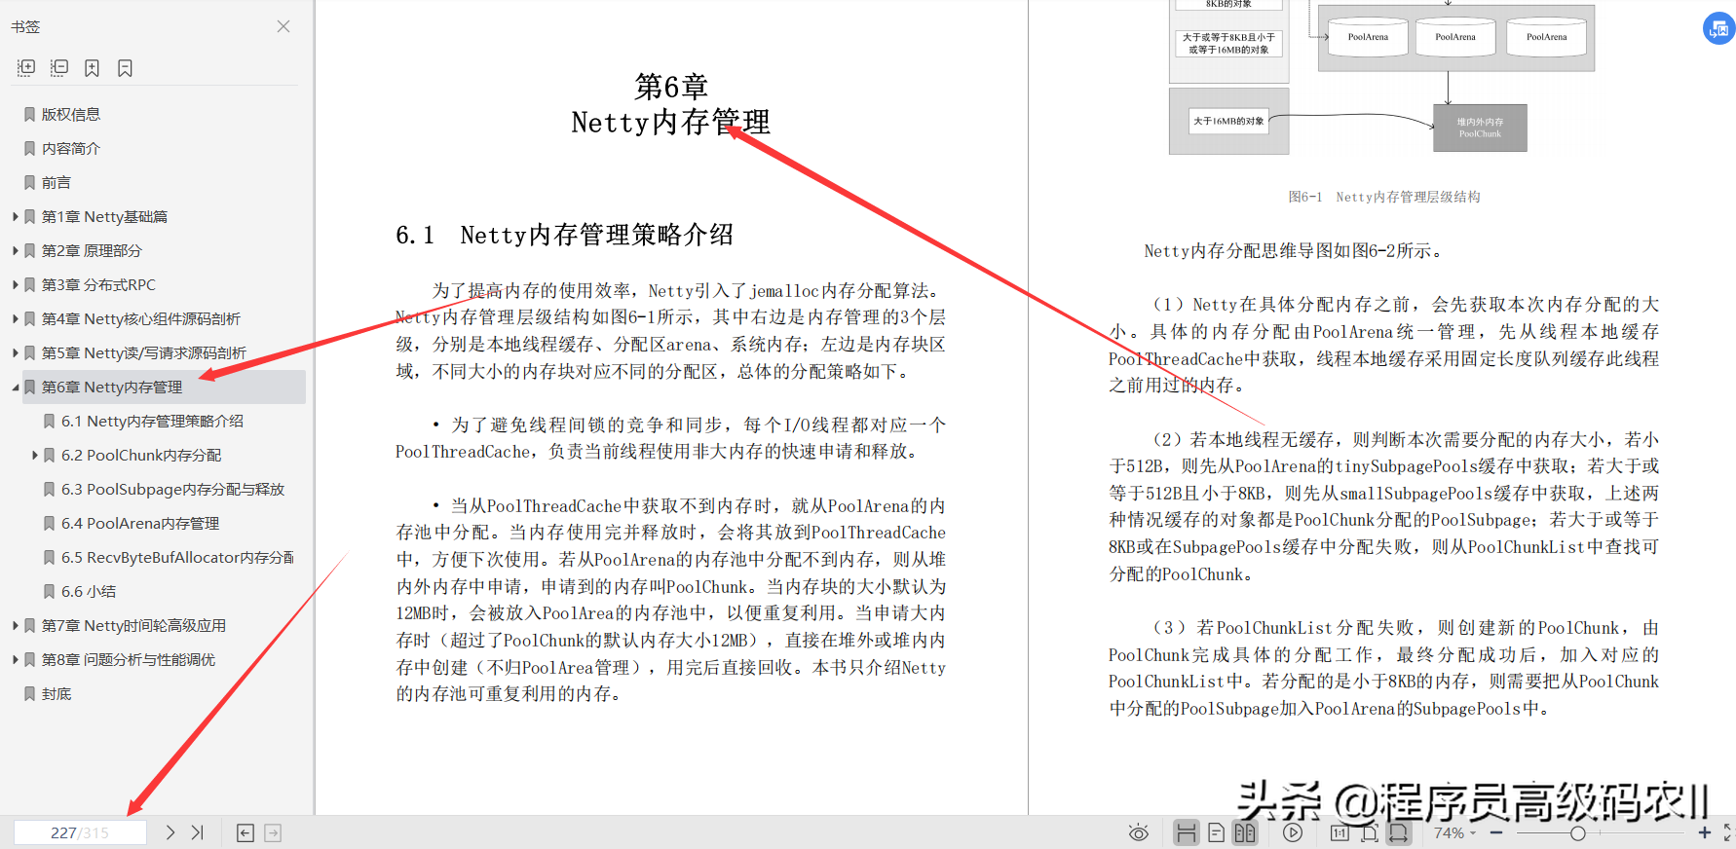Jump to the last page
The image size is (1736, 849).
coord(198,832)
